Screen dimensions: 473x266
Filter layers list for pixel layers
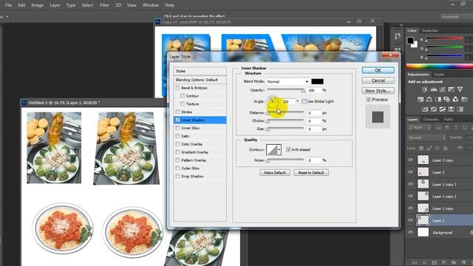[x=438, y=128]
